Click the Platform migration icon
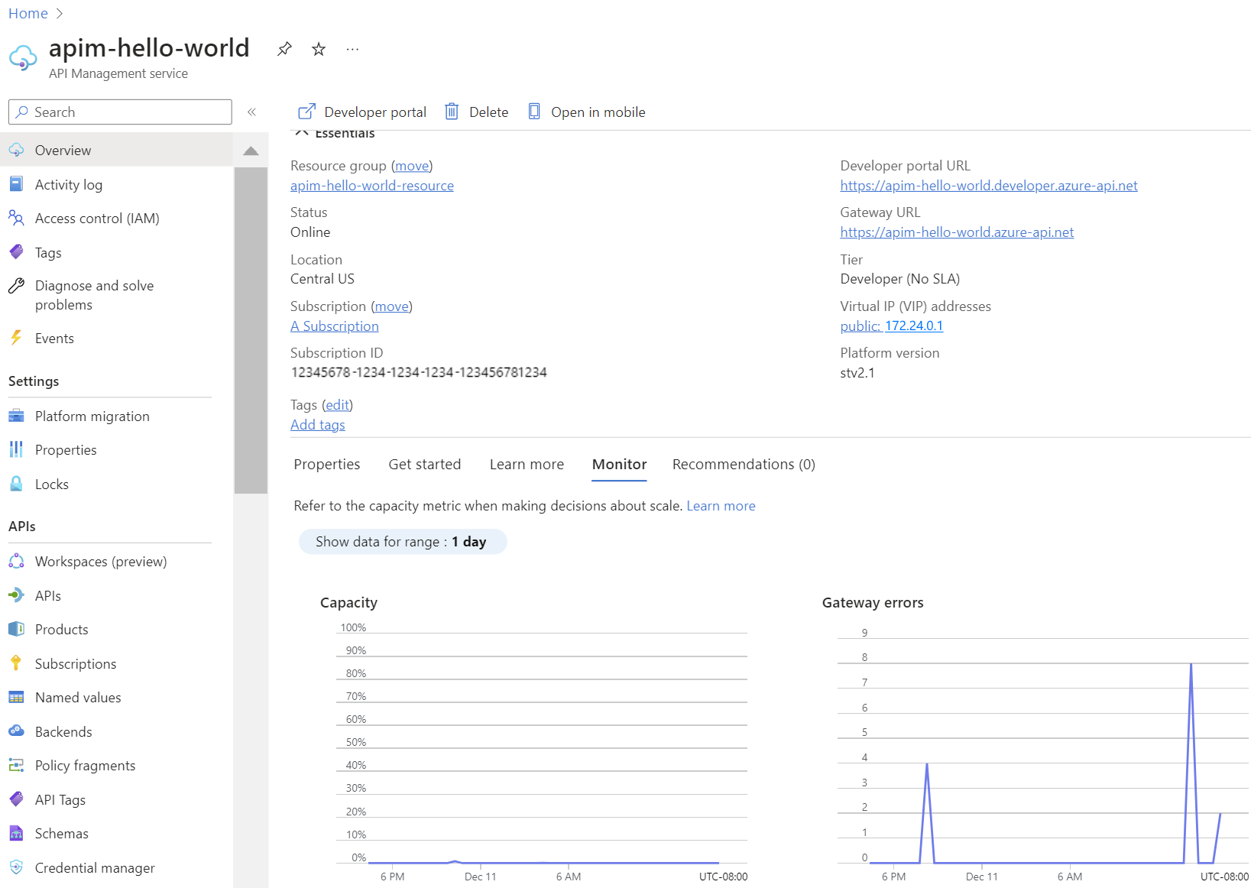Image resolution: width=1251 pixels, height=888 pixels. pyautogui.click(x=16, y=416)
